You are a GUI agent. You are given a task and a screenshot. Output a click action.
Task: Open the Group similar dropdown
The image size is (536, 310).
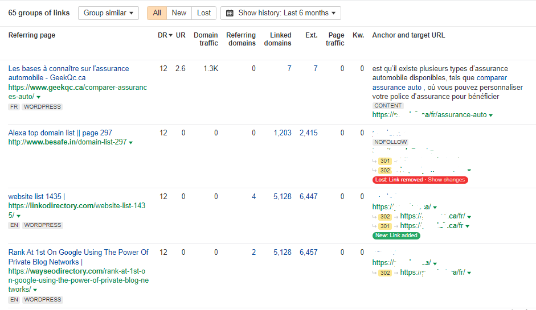tap(108, 13)
